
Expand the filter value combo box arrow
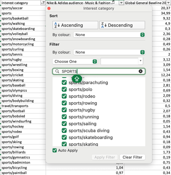(140, 61)
